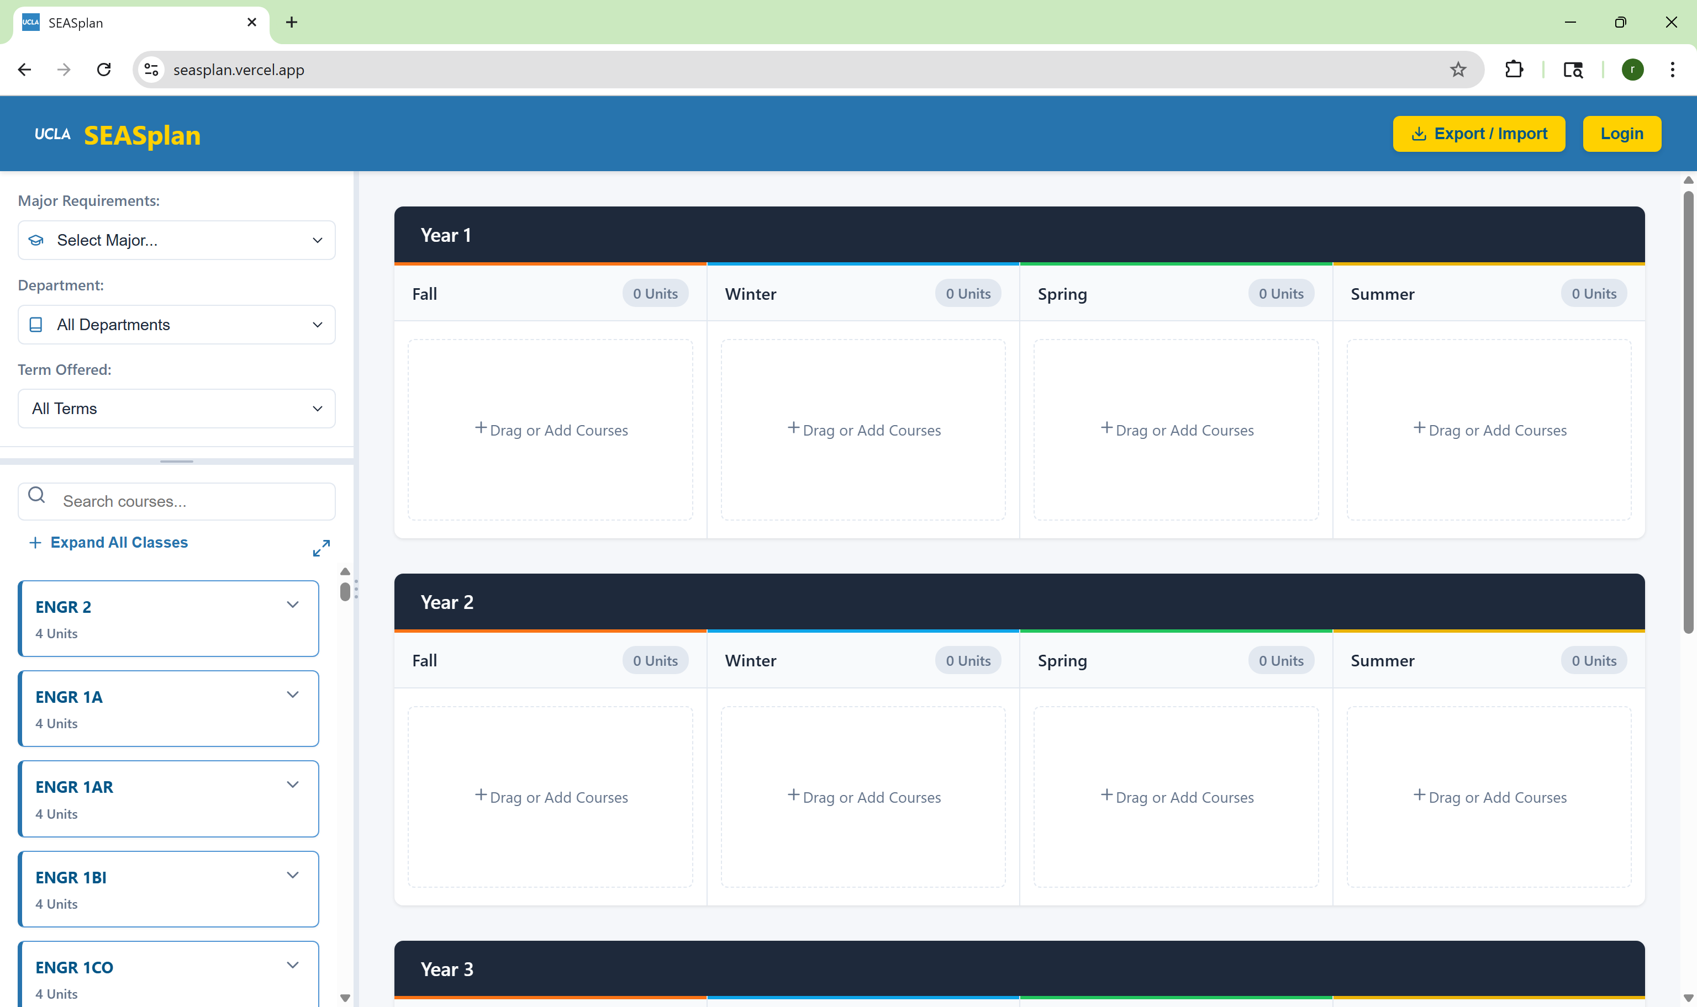Screen dimensions: 1697x1007
Task: Open the browser extensions puzzle icon
Action: point(1513,69)
